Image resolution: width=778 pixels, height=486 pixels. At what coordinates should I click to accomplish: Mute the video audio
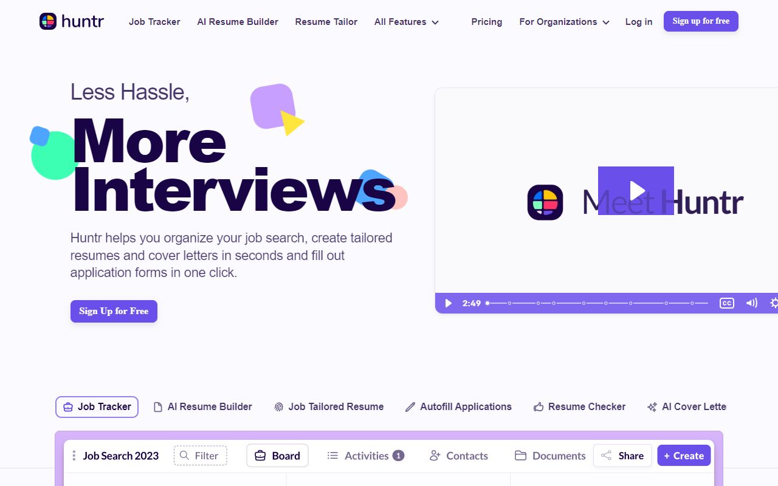point(752,303)
